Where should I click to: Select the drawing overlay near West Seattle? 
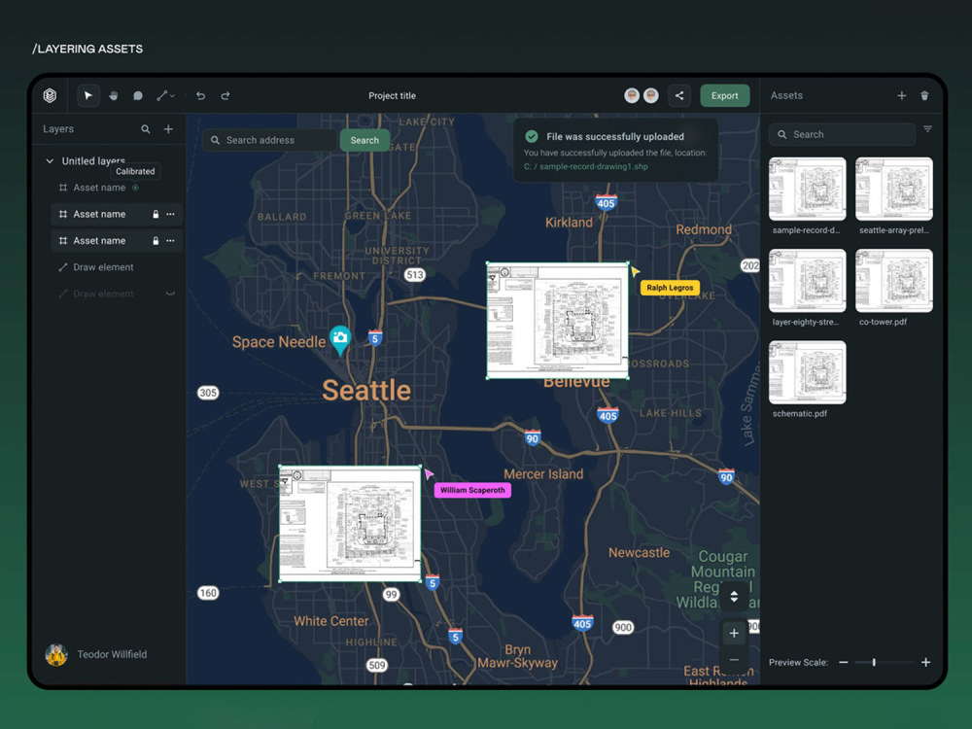pos(350,524)
